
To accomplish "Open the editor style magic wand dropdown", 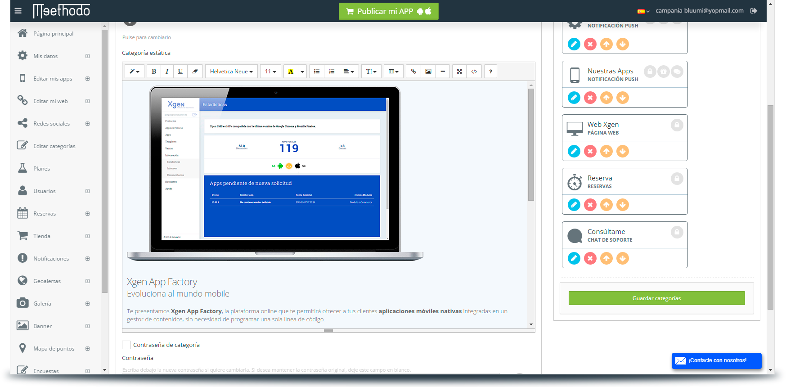I will (x=134, y=72).
